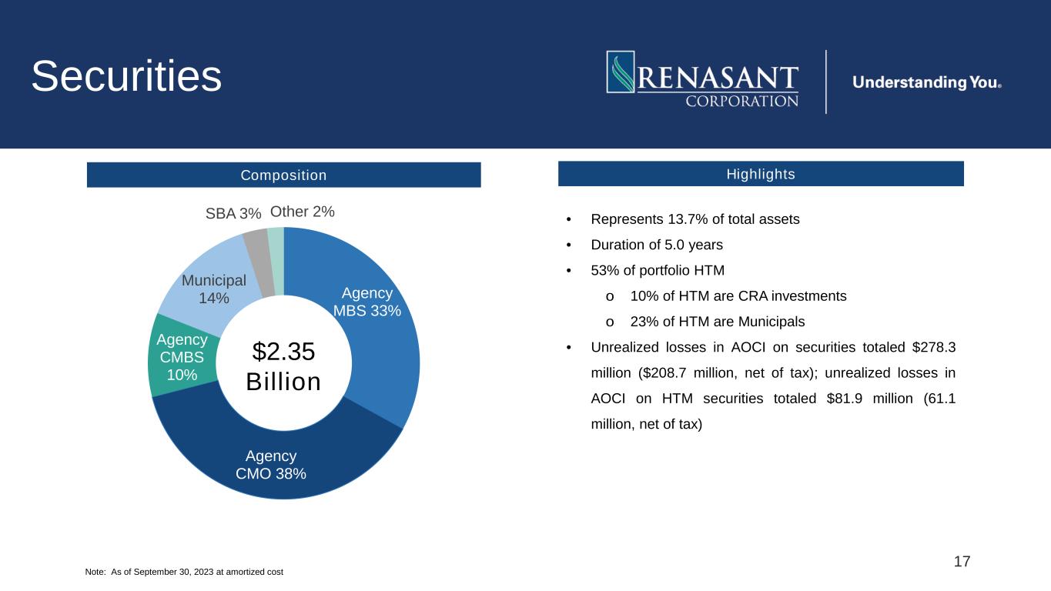This screenshot has width=1051, height=591.
Task: Select the Highlights section header
Action: pos(760,174)
